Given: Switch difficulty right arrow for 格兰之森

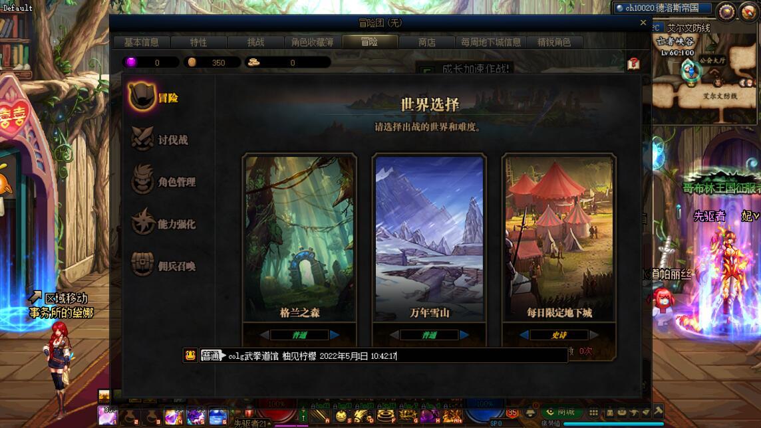Looking at the screenshot, I should coord(335,334).
